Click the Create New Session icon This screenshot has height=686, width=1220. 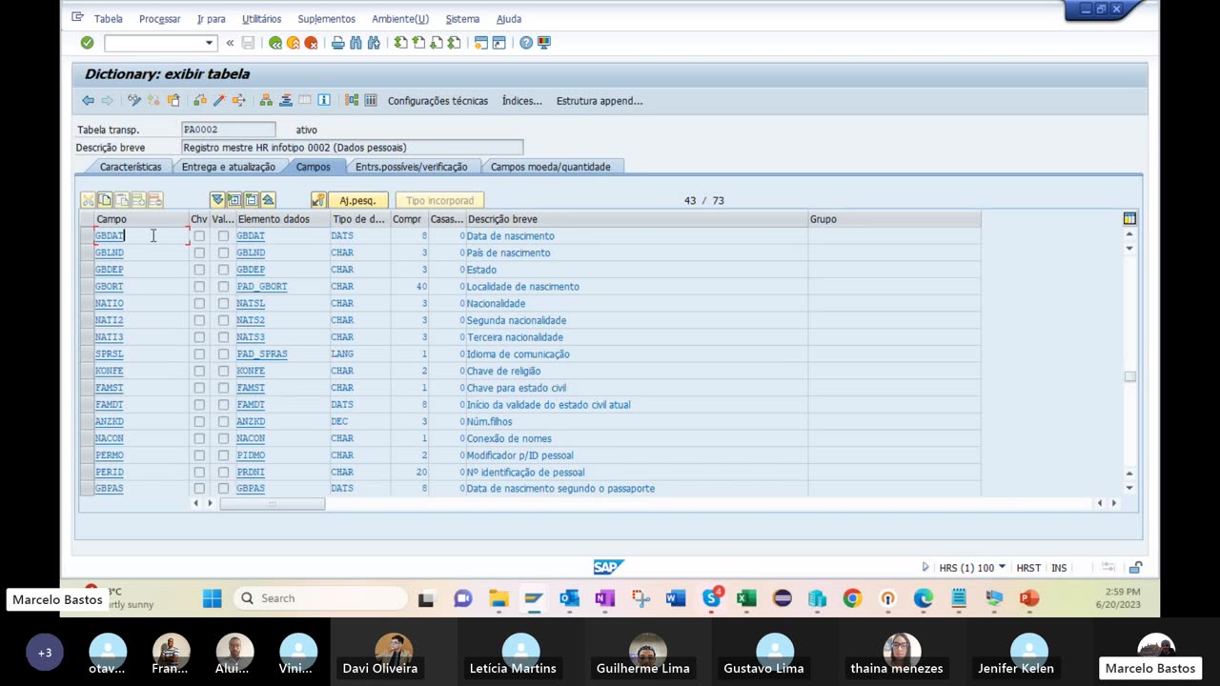pos(481,43)
